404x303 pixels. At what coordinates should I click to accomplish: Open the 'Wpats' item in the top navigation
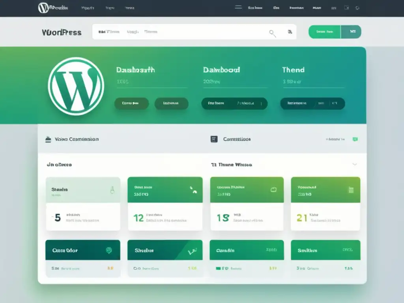88,8
